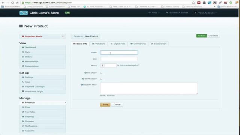The width and height of the screenshot is (240, 135).
Task: Open the Gmail extension icon
Action: [225, 3]
